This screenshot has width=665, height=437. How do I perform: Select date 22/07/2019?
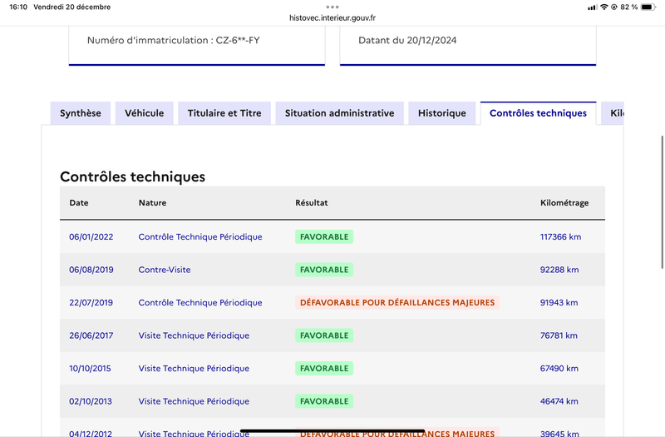pos(91,302)
